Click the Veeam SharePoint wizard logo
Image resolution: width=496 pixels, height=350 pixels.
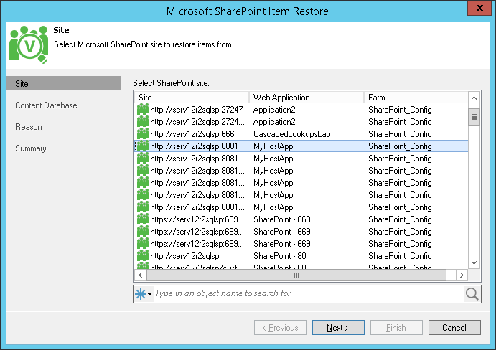(29, 44)
